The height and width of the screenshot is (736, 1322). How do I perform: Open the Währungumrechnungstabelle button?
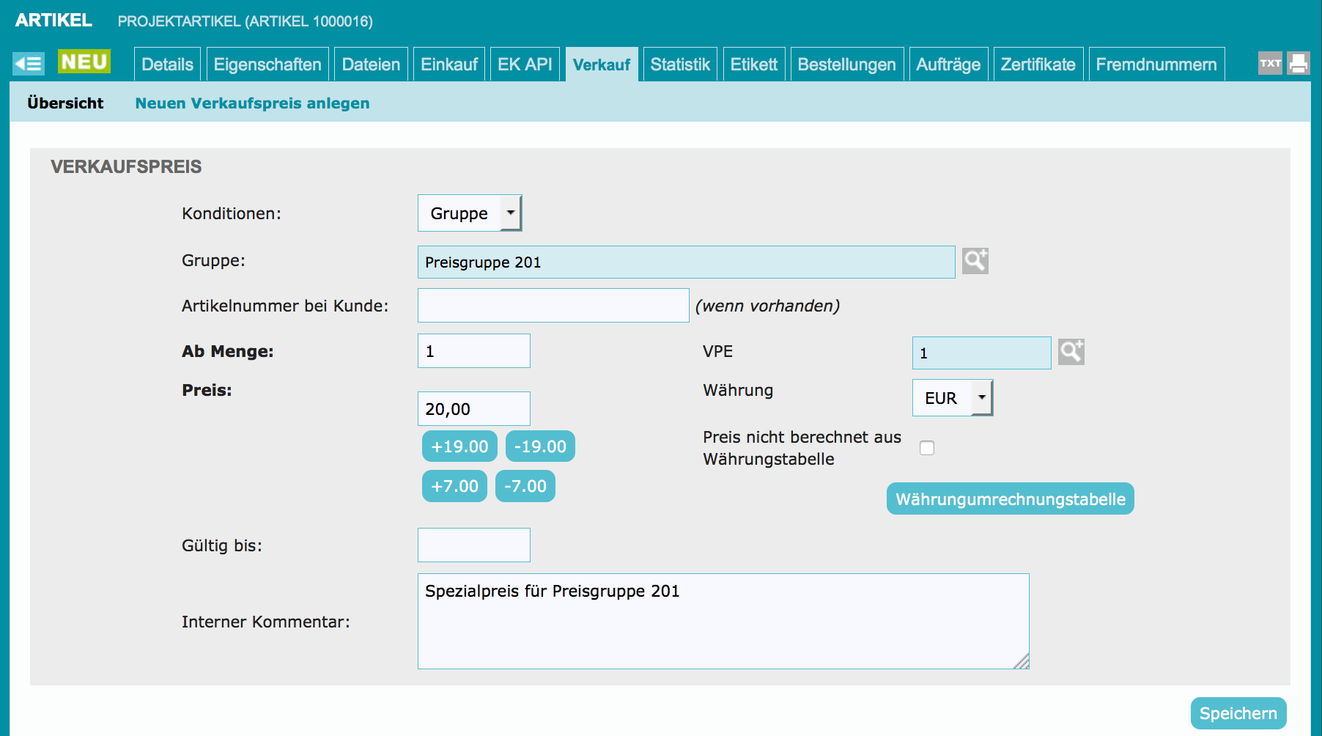click(1010, 499)
